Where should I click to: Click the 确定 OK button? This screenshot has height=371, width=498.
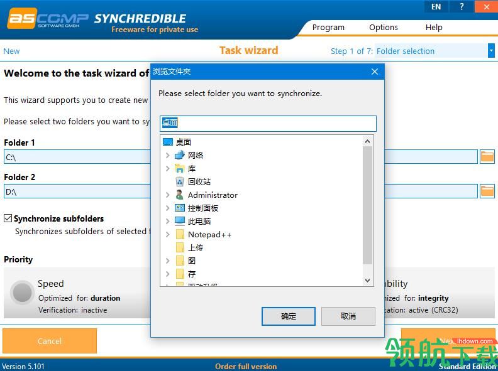point(289,316)
